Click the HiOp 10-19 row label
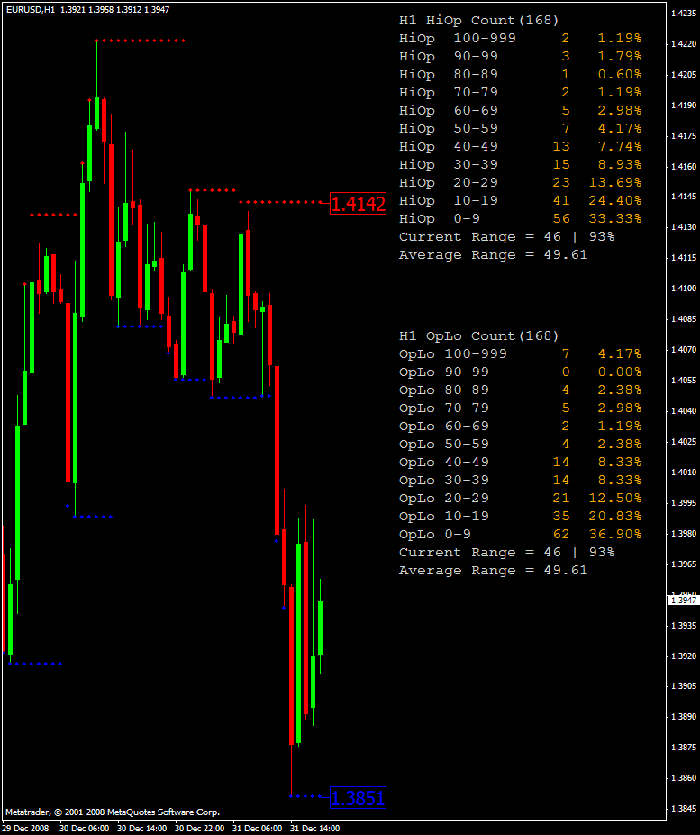Image resolution: width=700 pixels, height=835 pixels. [x=449, y=201]
